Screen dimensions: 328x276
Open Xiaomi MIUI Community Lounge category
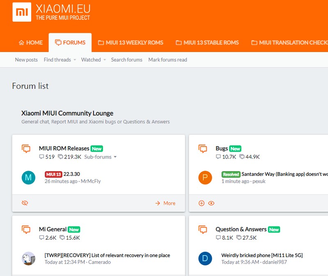point(67,113)
